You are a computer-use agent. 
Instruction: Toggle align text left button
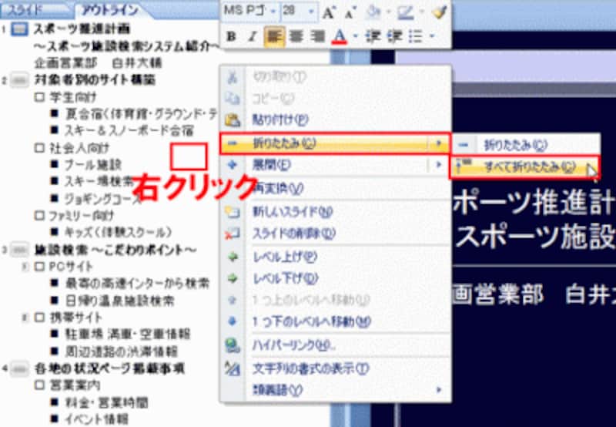tap(274, 36)
